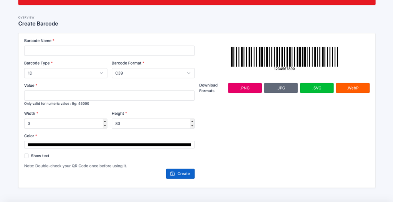Image resolution: width=393 pixels, height=202 pixels.
Task: Click the Color field label
Action: (x=29, y=136)
